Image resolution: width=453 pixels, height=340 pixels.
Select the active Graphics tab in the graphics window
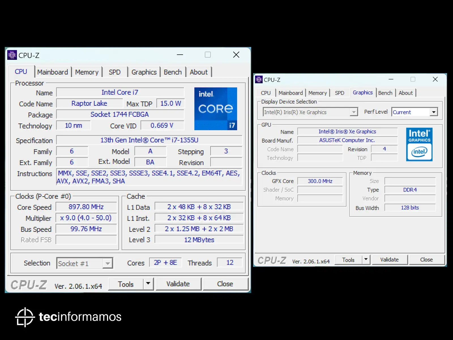(363, 92)
